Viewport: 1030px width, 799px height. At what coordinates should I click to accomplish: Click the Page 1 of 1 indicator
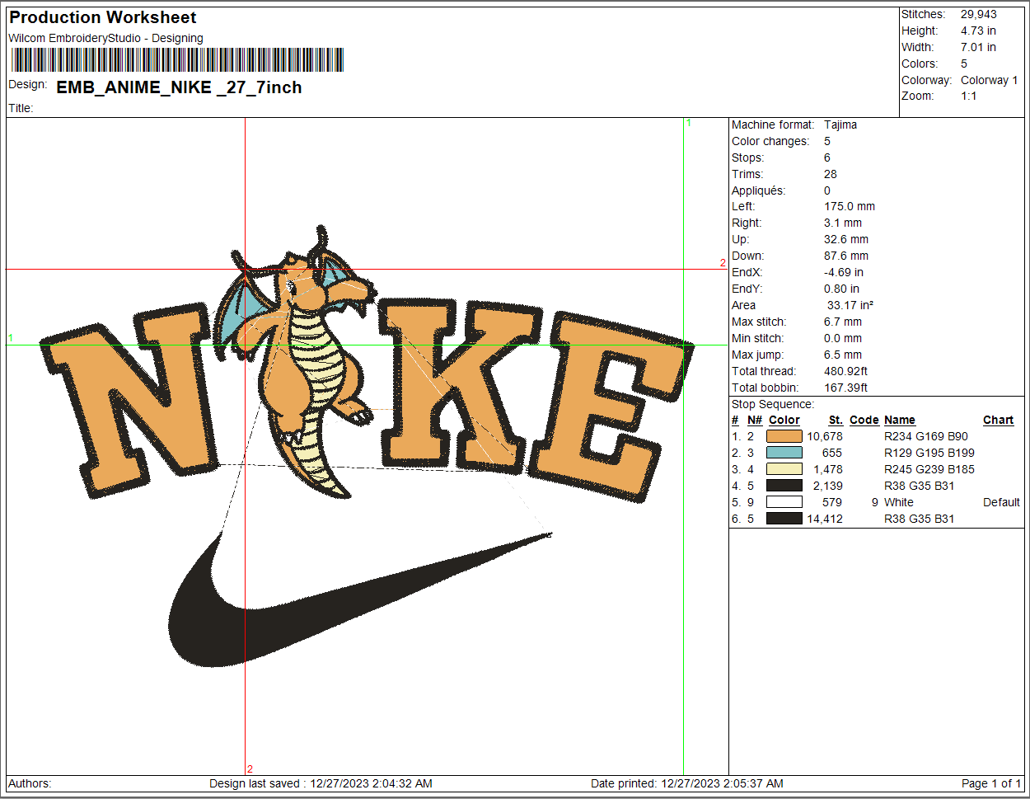(990, 783)
